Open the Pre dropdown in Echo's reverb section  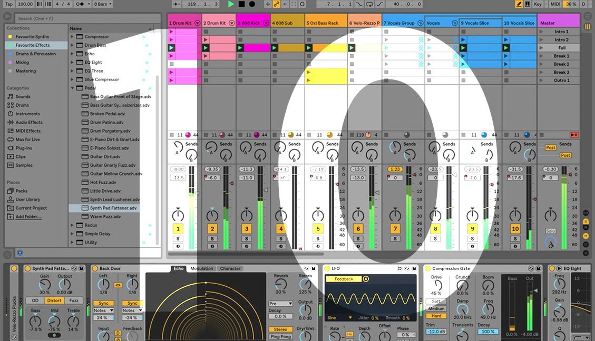[280, 303]
